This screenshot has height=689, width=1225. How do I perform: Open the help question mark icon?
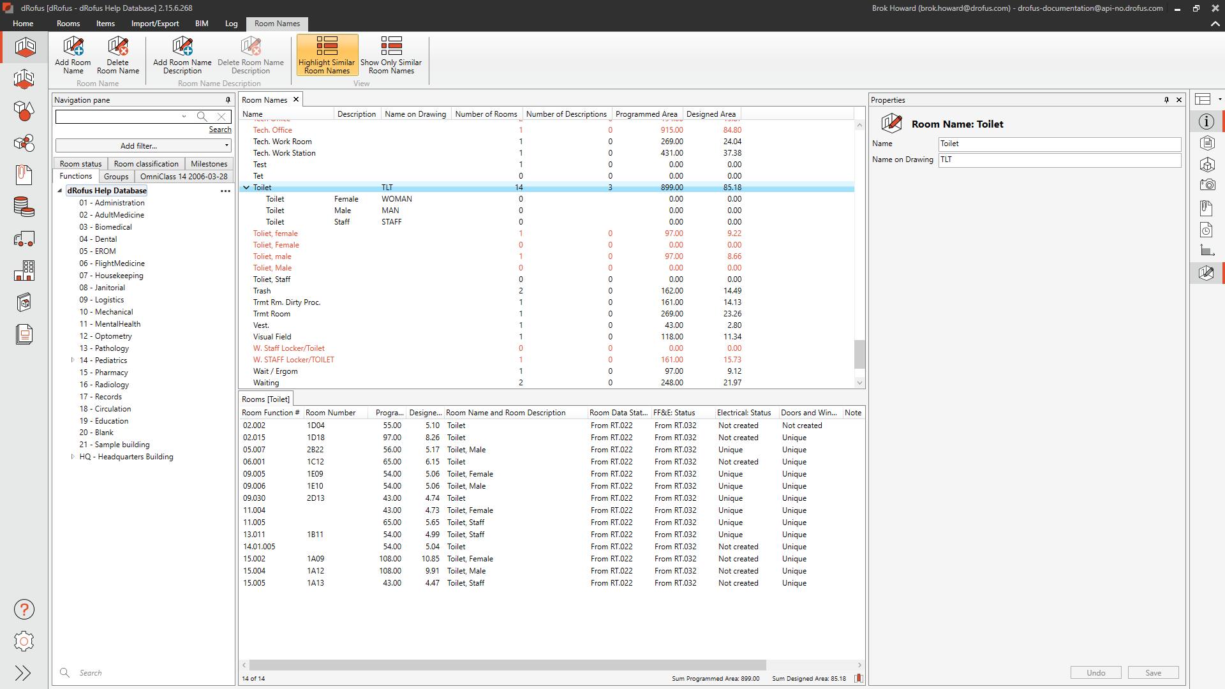point(24,610)
